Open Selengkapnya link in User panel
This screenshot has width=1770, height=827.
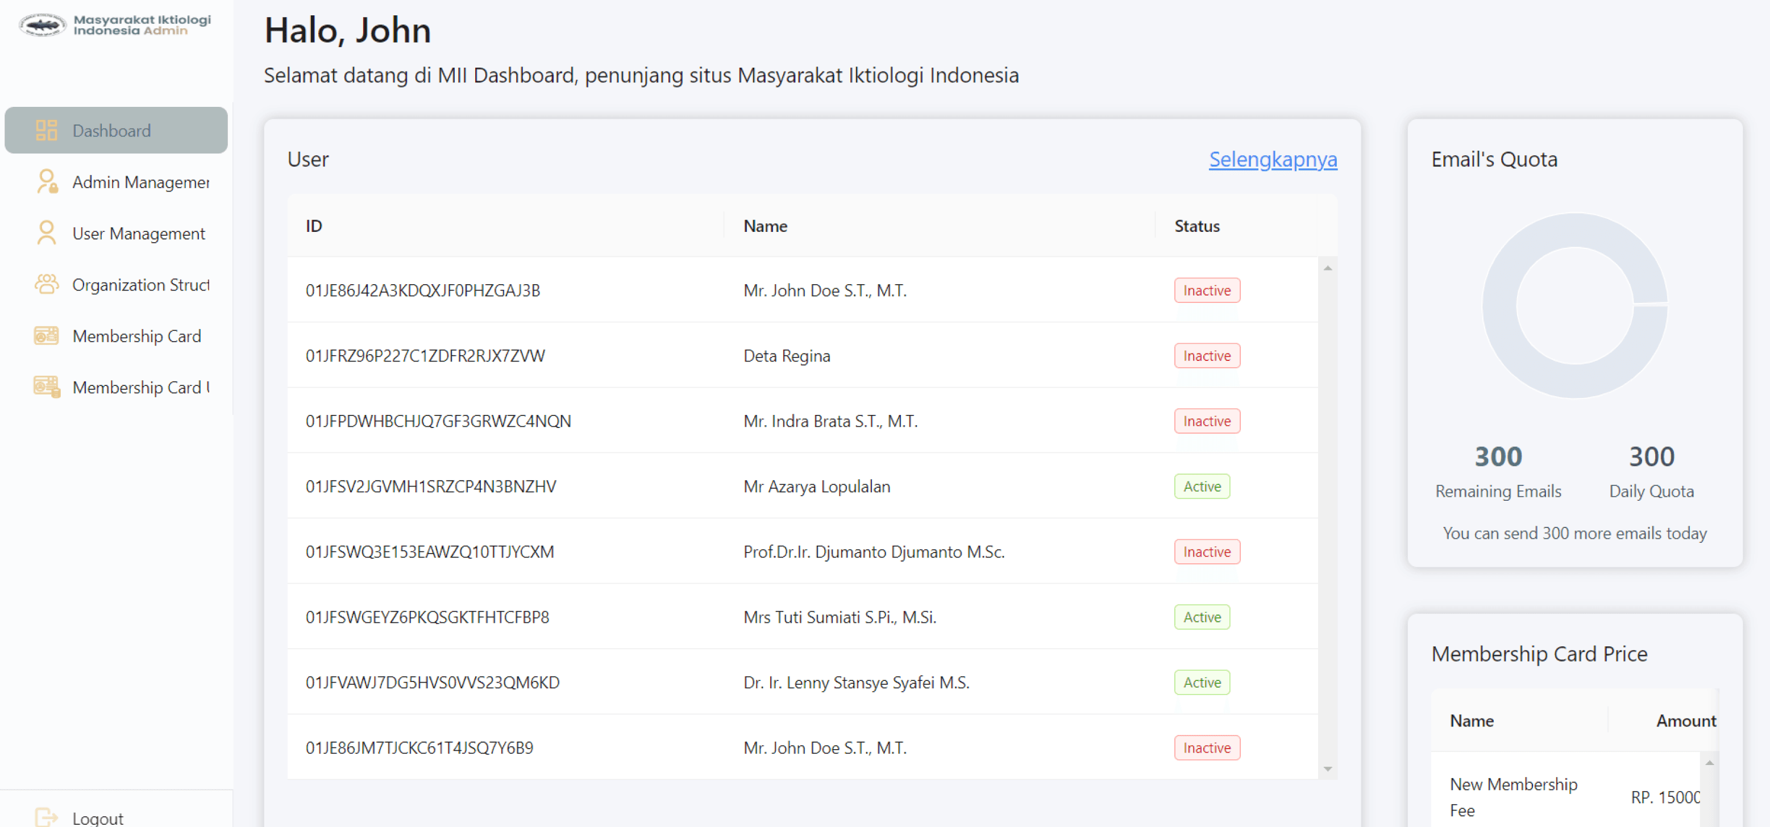1272,159
